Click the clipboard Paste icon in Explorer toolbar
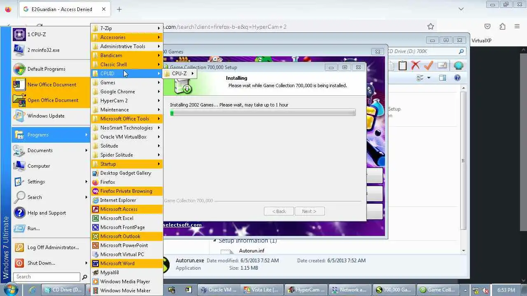 click(x=402, y=66)
